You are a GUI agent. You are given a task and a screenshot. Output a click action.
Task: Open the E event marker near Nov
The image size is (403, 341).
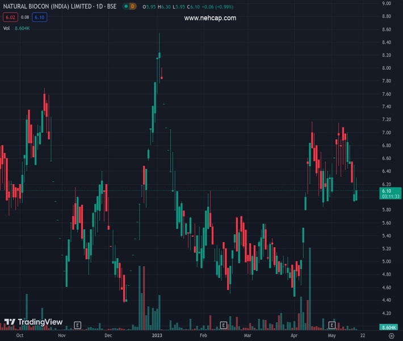tap(77, 325)
